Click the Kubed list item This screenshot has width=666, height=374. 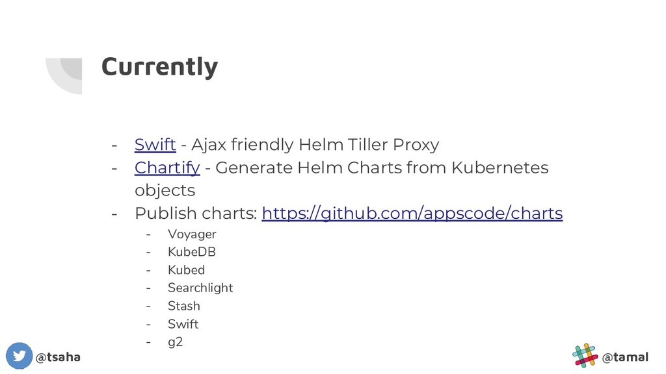pos(186,270)
